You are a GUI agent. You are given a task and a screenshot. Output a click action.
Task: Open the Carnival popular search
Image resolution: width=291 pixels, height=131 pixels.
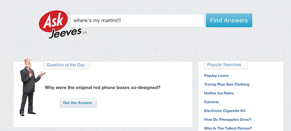click(211, 102)
